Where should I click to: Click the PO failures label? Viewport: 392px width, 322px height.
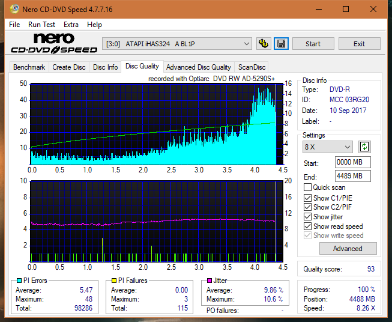click(223, 311)
